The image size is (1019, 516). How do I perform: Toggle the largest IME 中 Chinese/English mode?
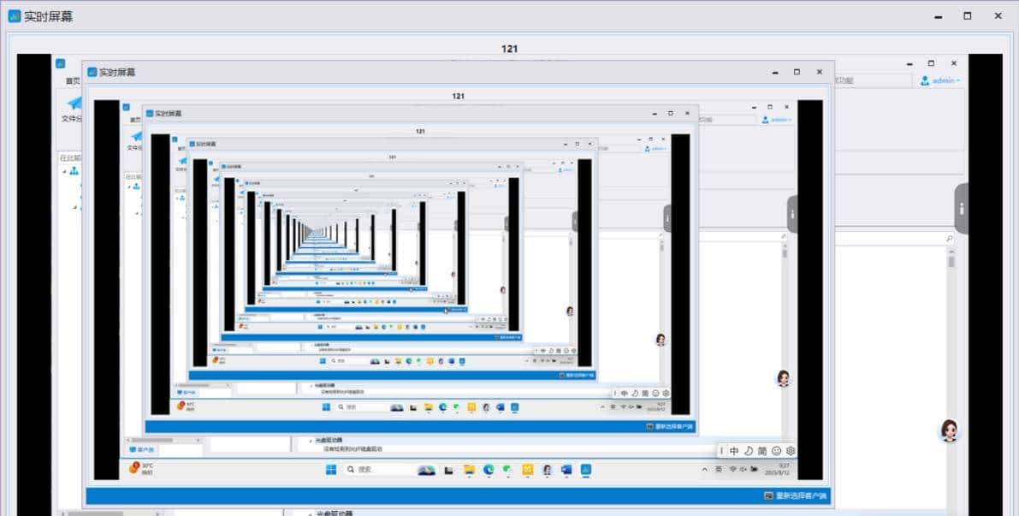tap(734, 451)
